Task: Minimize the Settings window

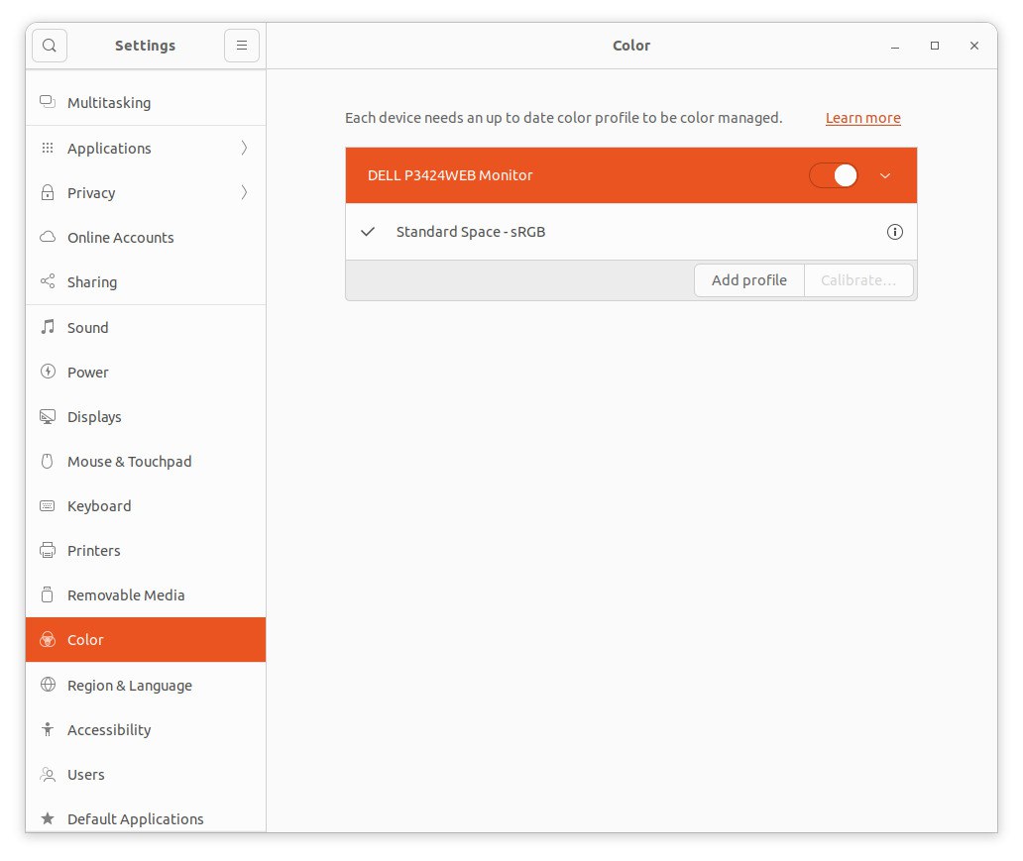Action: click(x=895, y=46)
